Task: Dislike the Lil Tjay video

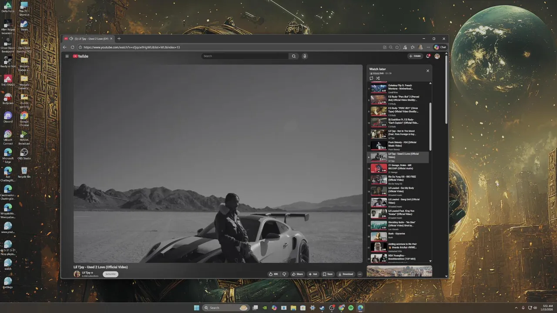Action: pos(284,274)
